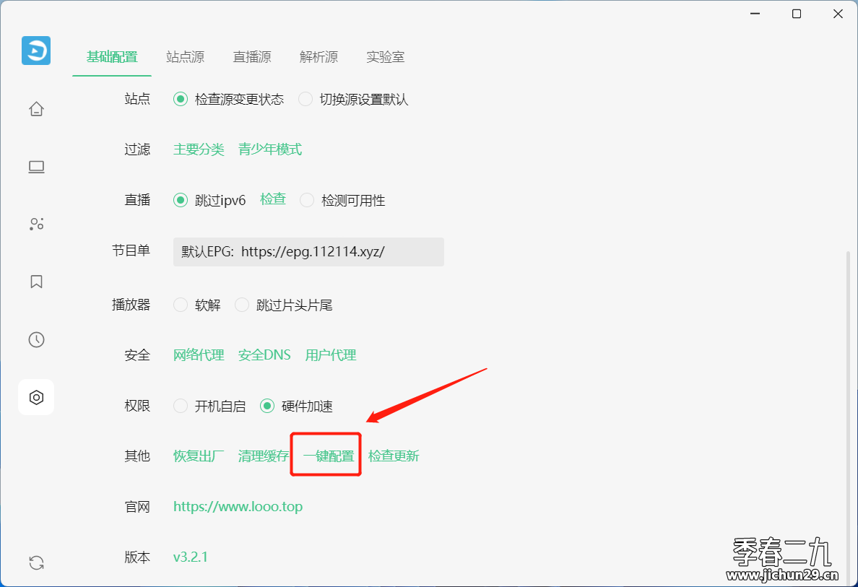Screen dimensions: 858x587
Task: Click 检查更新 link
Action: (x=394, y=456)
